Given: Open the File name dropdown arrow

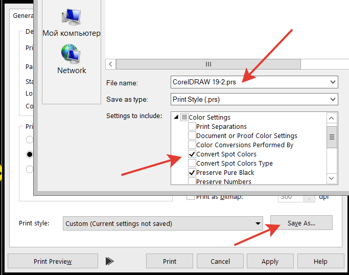Looking at the screenshot, I should [333, 82].
